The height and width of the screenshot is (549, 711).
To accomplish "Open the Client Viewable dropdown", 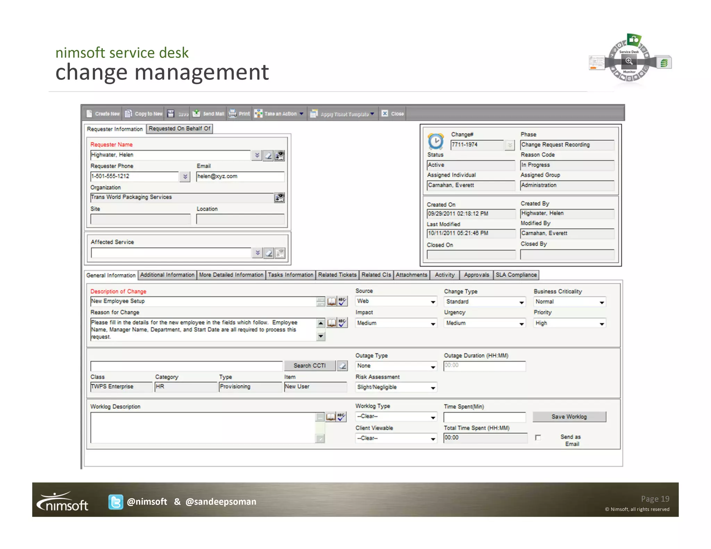I will click(x=396, y=438).
